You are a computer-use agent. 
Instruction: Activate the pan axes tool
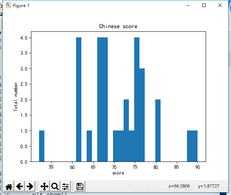[44, 186]
